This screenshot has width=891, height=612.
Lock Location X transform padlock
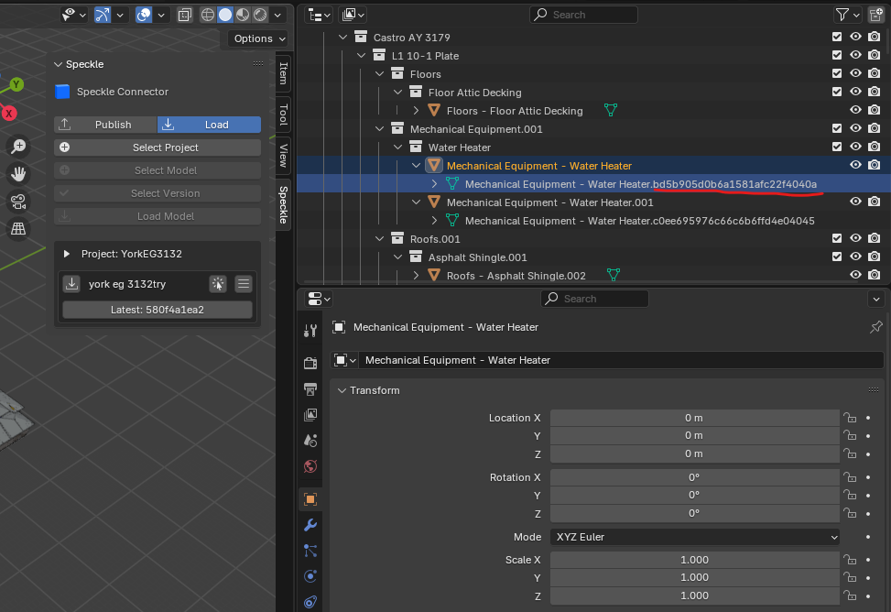(x=850, y=418)
